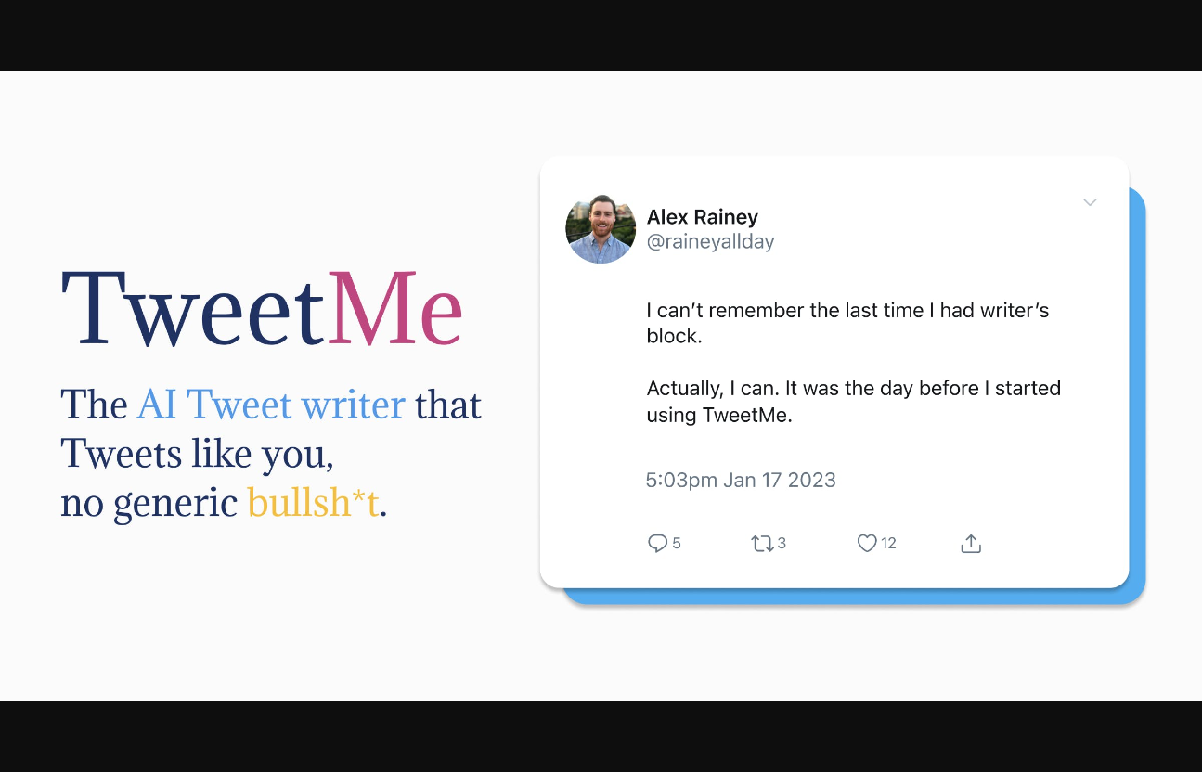Click the reply count number 5
The width and height of the screenshot is (1202, 772).
point(677,544)
